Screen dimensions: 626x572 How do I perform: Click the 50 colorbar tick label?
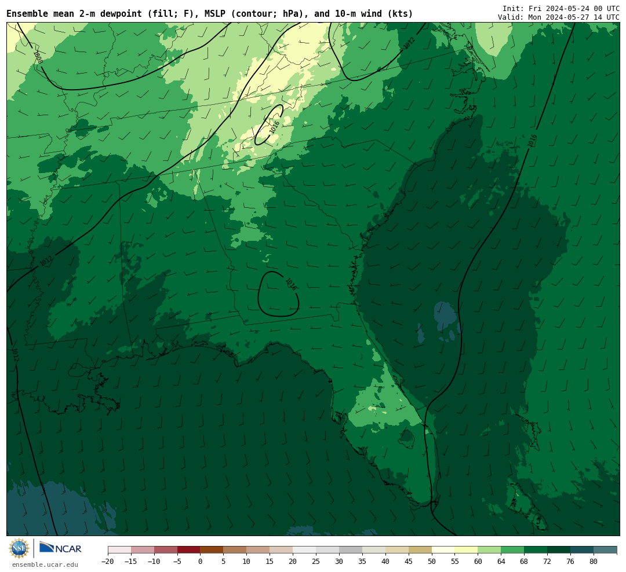click(x=432, y=562)
